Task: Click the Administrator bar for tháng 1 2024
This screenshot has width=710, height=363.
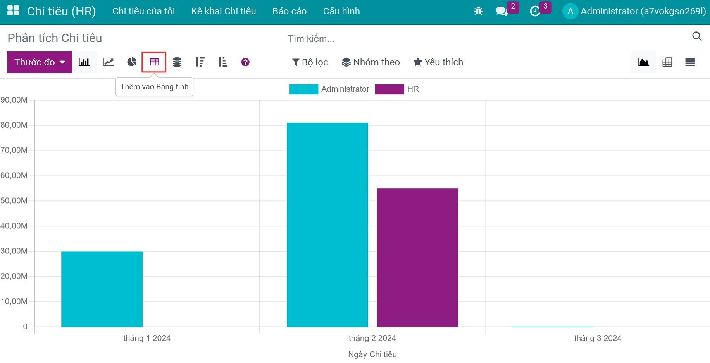Action: (x=102, y=289)
